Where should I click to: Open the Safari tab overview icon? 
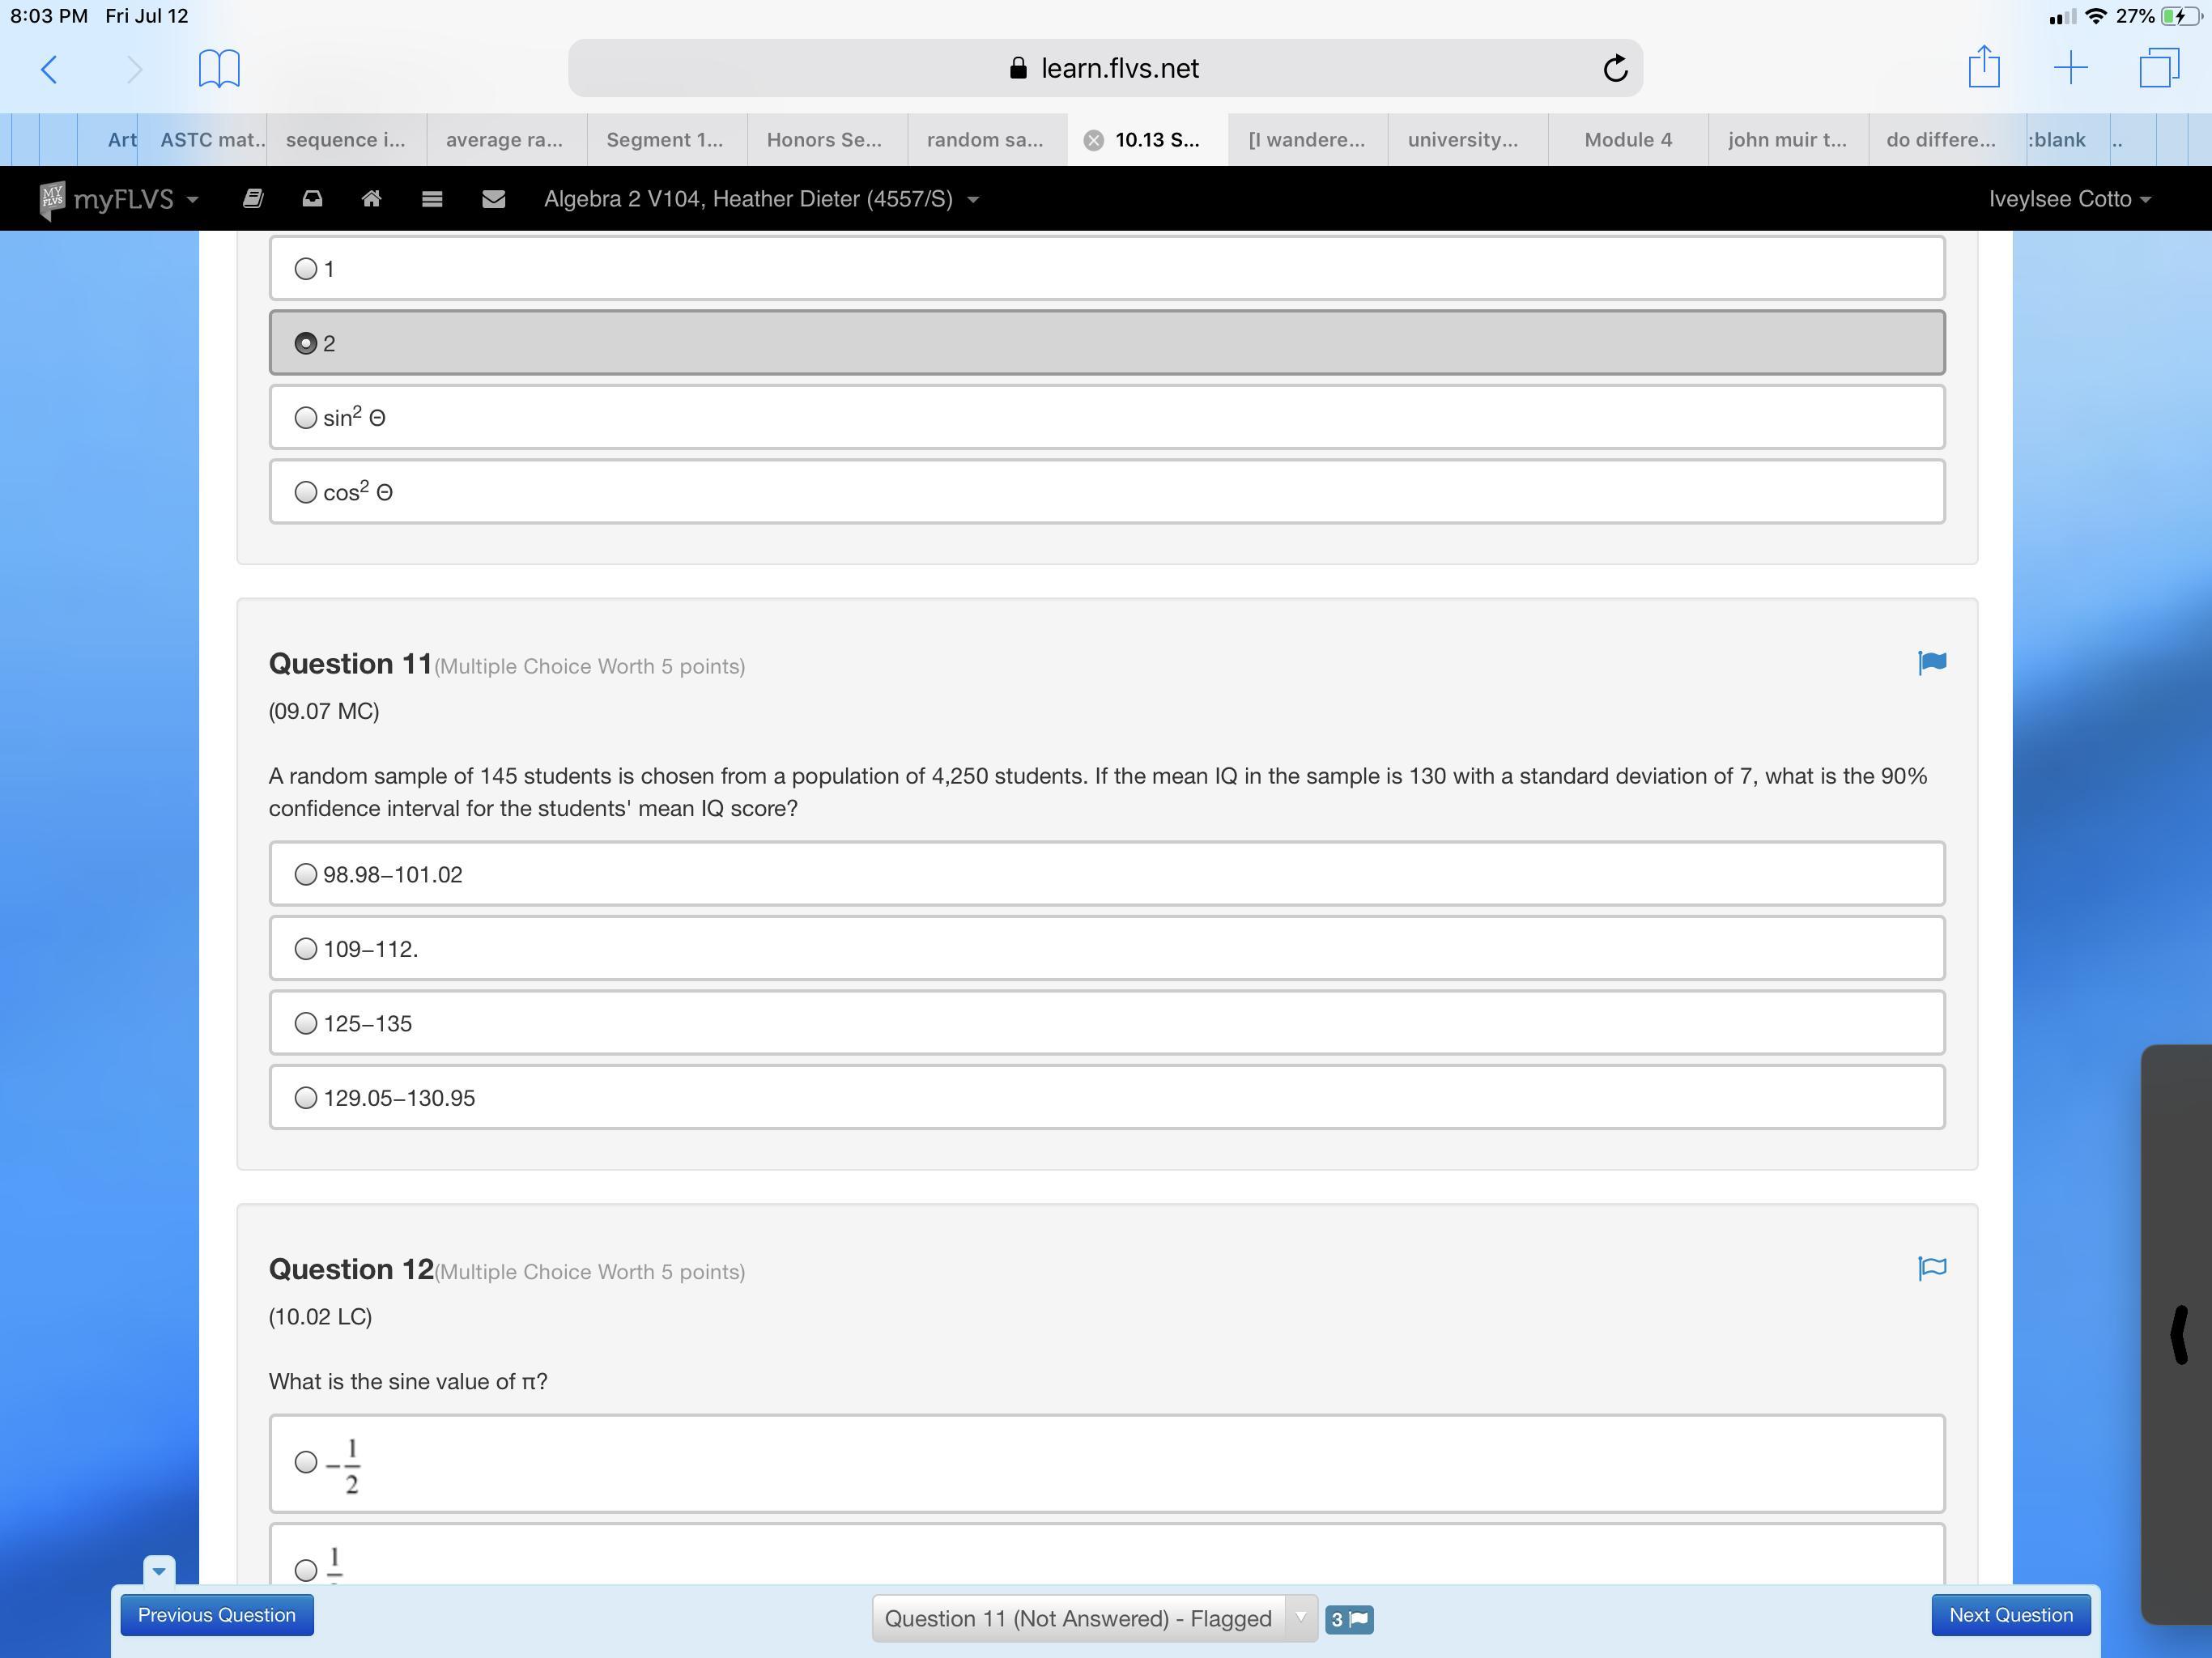click(2158, 68)
